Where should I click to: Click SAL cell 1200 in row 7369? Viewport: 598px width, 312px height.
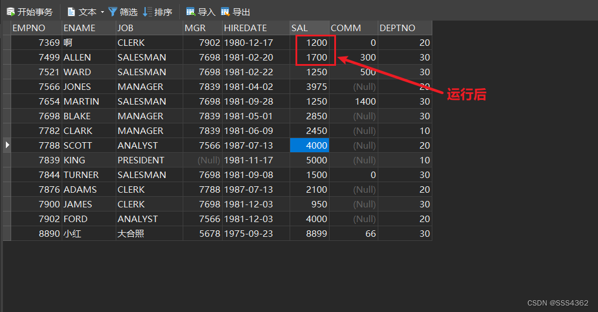(310, 43)
